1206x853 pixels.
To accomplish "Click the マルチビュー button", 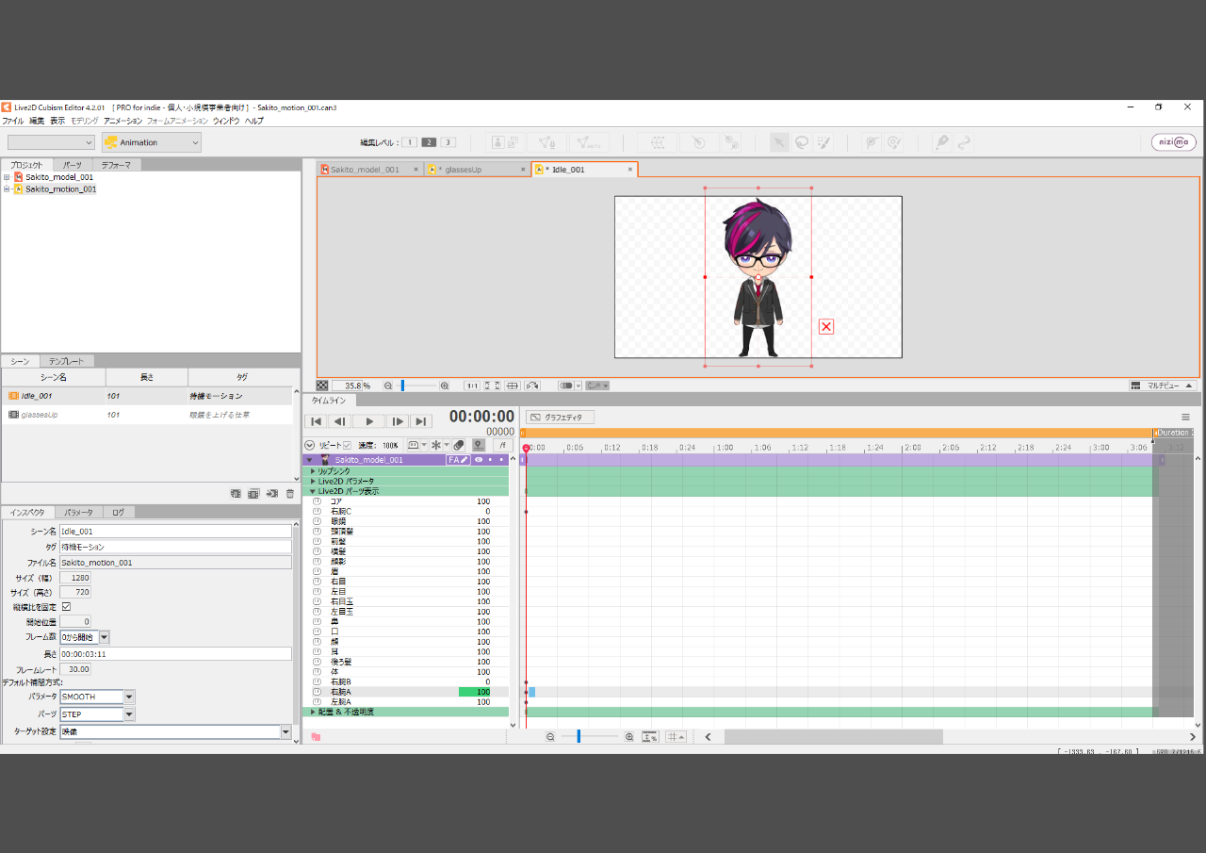I will click(x=1163, y=385).
